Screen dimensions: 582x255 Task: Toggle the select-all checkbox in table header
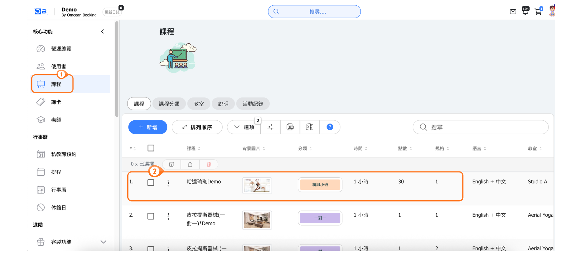(151, 148)
